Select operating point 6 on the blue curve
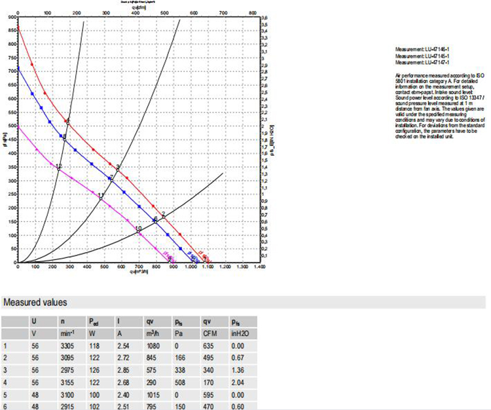 pos(155,220)
